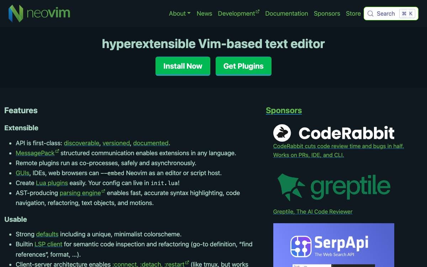Open Sponsors in the navigation bar
This screenshot has height=267, width=427.
[327, 14]
